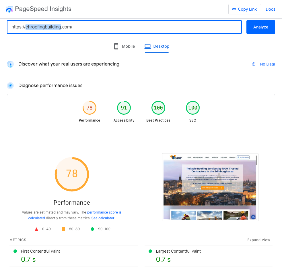This screenshot has height=269, width=282.
Task: Select the Desktop tab
Action: pos(157,46)
